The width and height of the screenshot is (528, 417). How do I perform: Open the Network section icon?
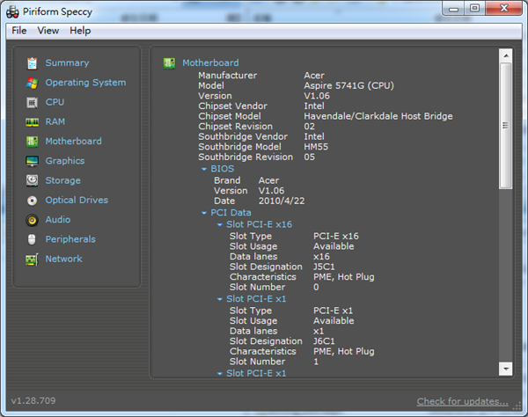click(x=33, y=260)
